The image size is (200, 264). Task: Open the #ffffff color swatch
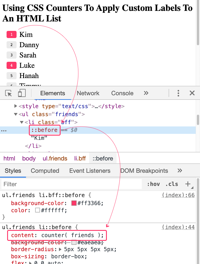[37, 210]
